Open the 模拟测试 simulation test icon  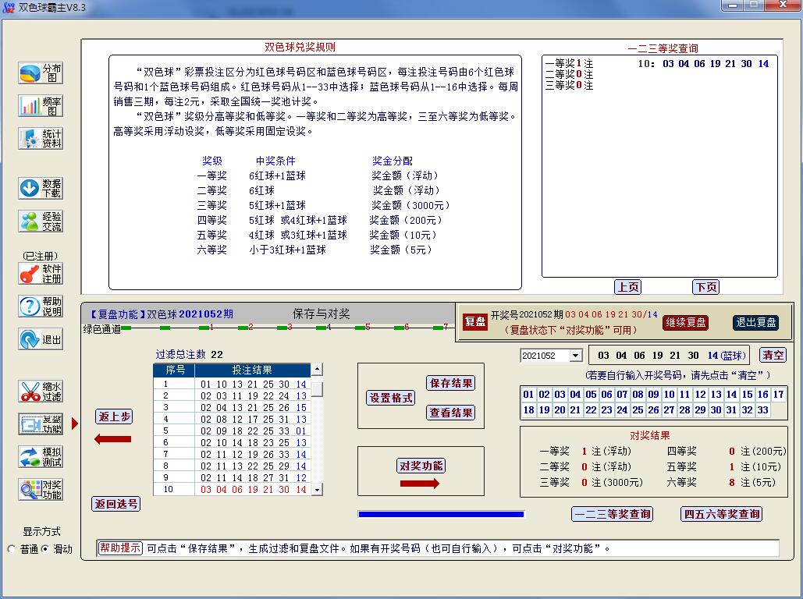tap(41, 457)
